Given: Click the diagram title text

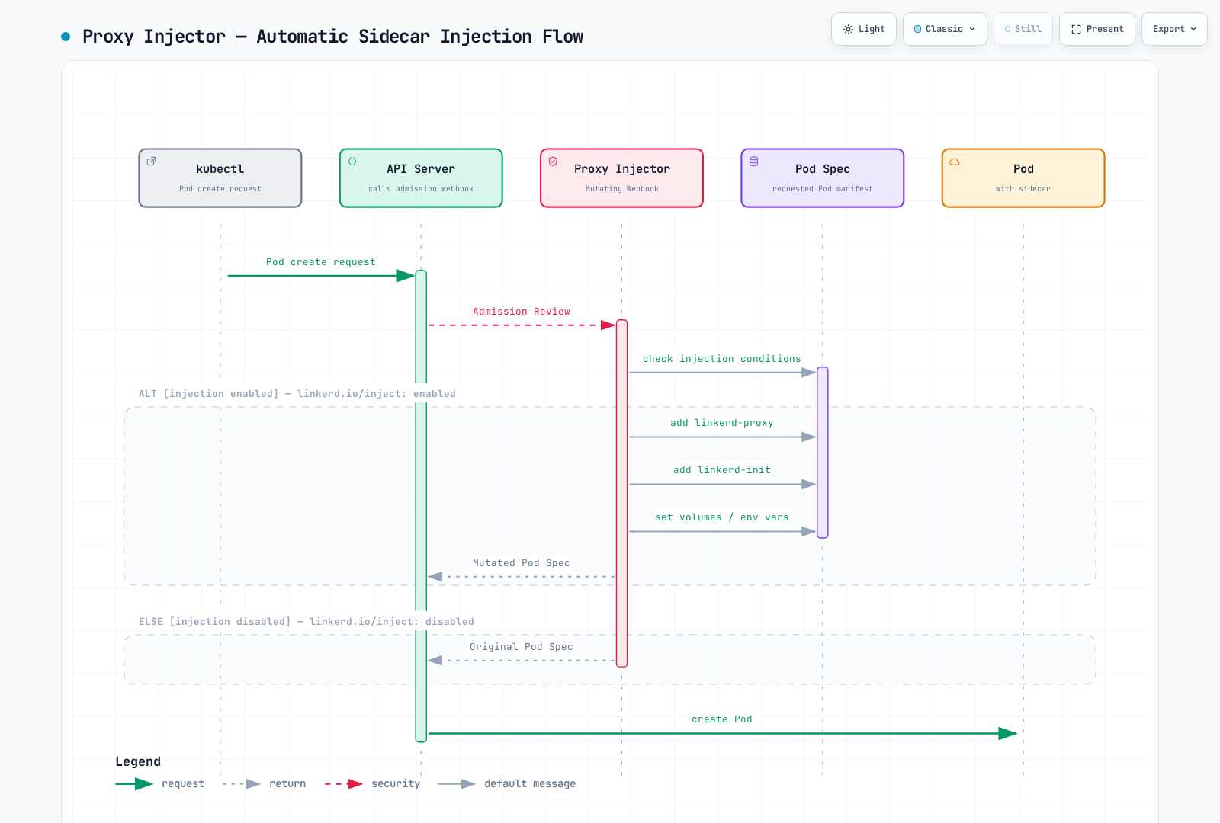Looking at the screenshot, I should [332, 37].
